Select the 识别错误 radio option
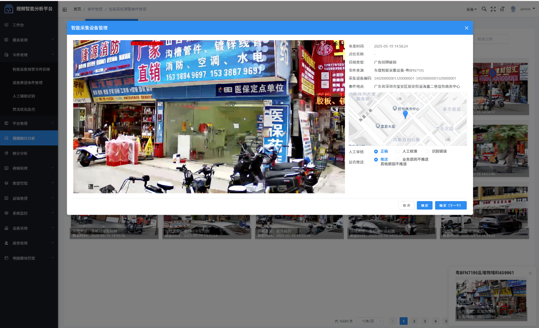This screenshot has height=328, width=539. (427, 152)
